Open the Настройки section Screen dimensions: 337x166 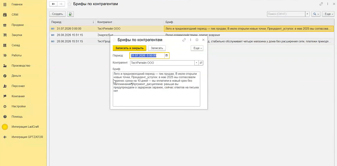coord(19,106)
